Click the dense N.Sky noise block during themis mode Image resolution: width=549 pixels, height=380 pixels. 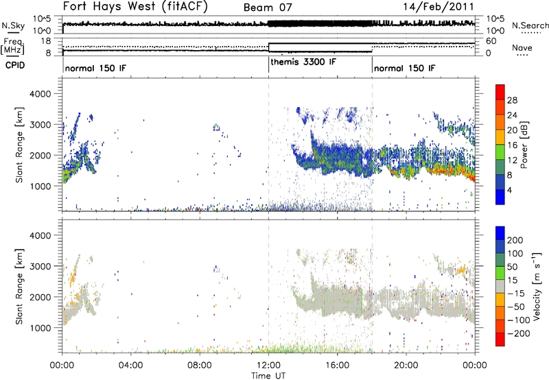[x=320, y=23]
